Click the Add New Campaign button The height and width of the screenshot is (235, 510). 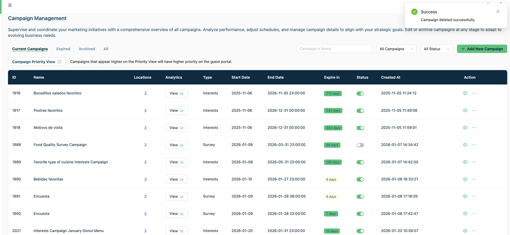pyautogui.click(x=482, y=49)
